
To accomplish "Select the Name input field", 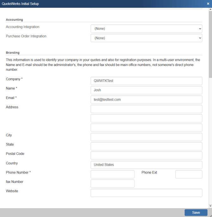I will (x=146, y=90).
